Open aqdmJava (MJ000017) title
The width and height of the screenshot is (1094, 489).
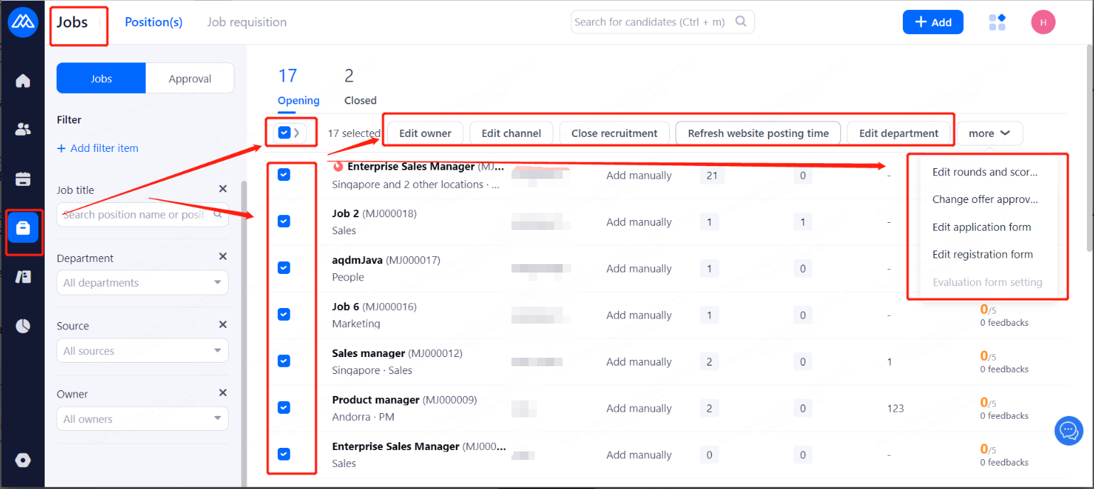point(386,260)
